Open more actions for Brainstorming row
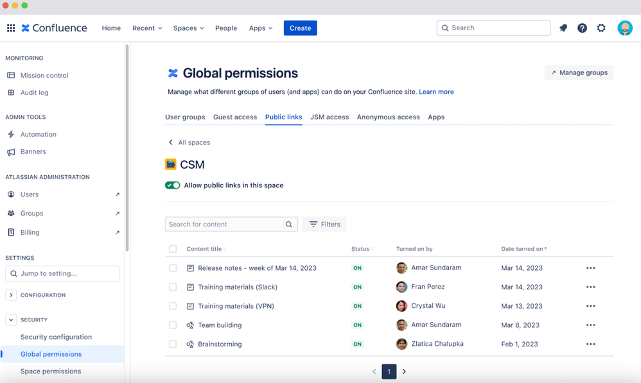641x383 pixels. (590, 344)
